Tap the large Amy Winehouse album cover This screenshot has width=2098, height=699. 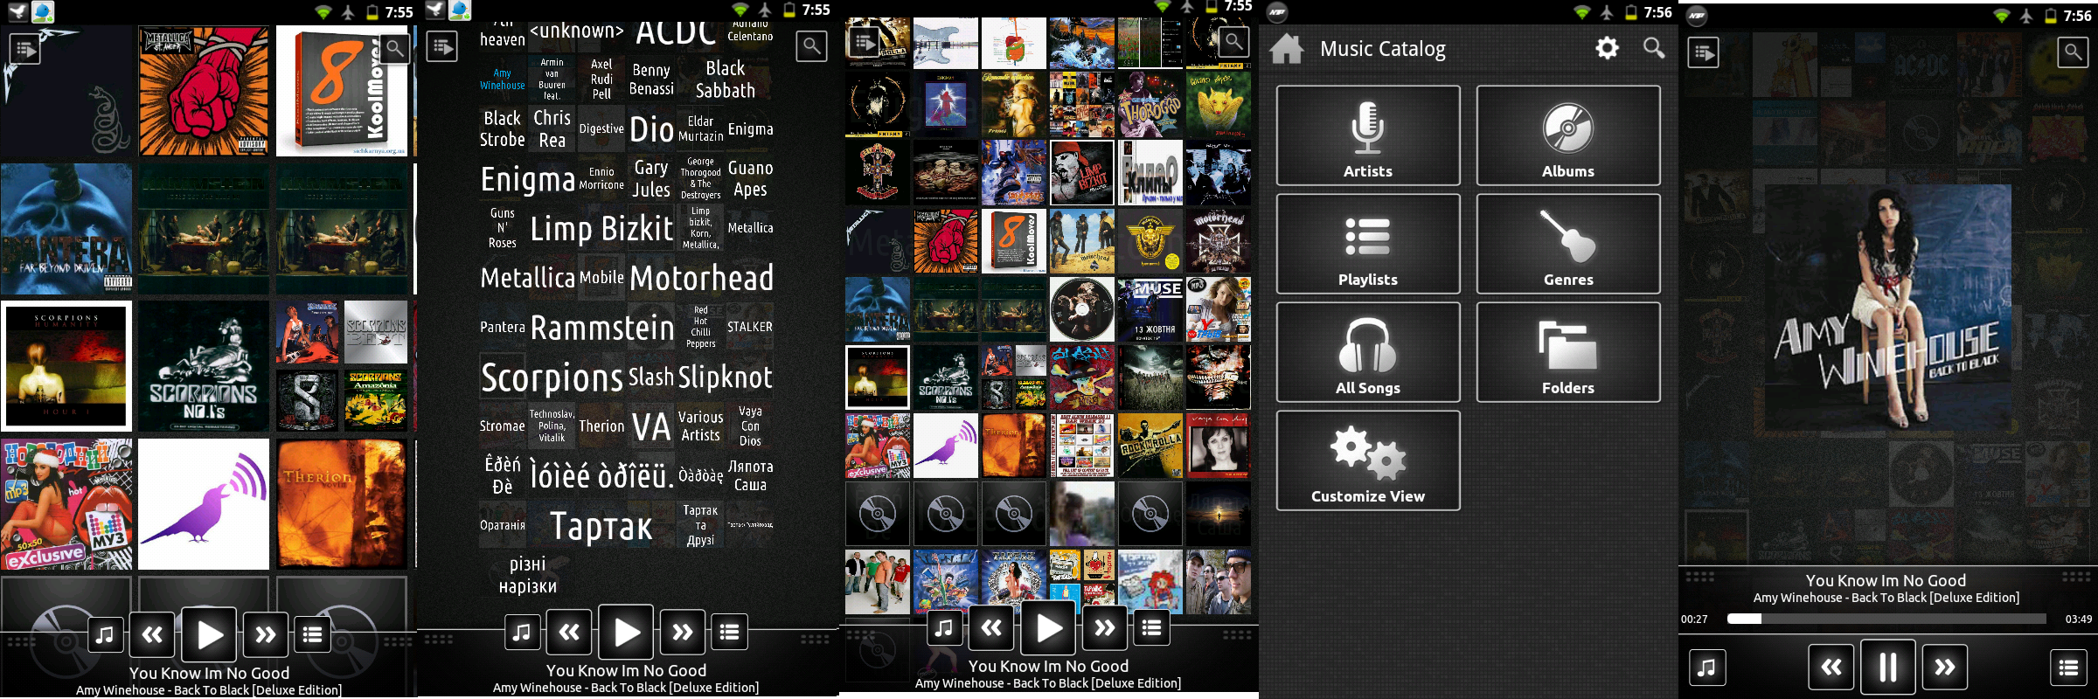[1888, 308]
